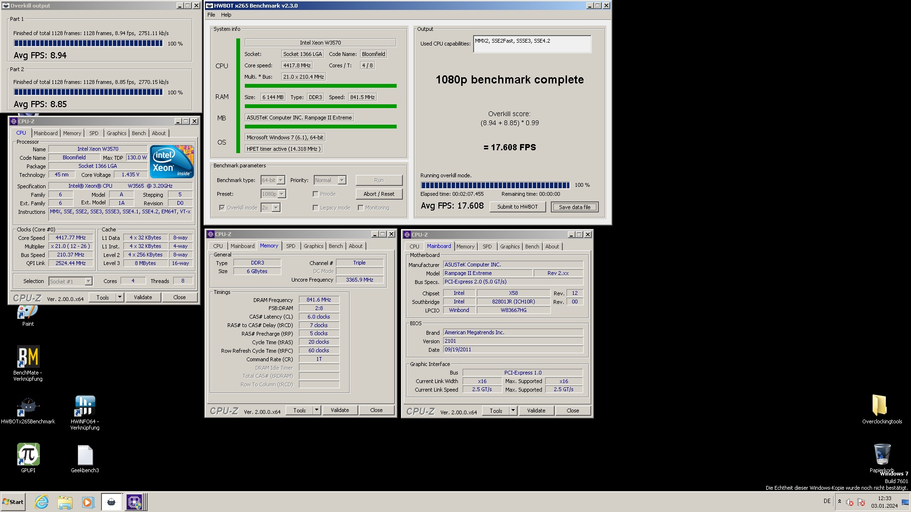
Task: Open the Selection Socket #1 dropdown
Action: (x=70, y=282)
